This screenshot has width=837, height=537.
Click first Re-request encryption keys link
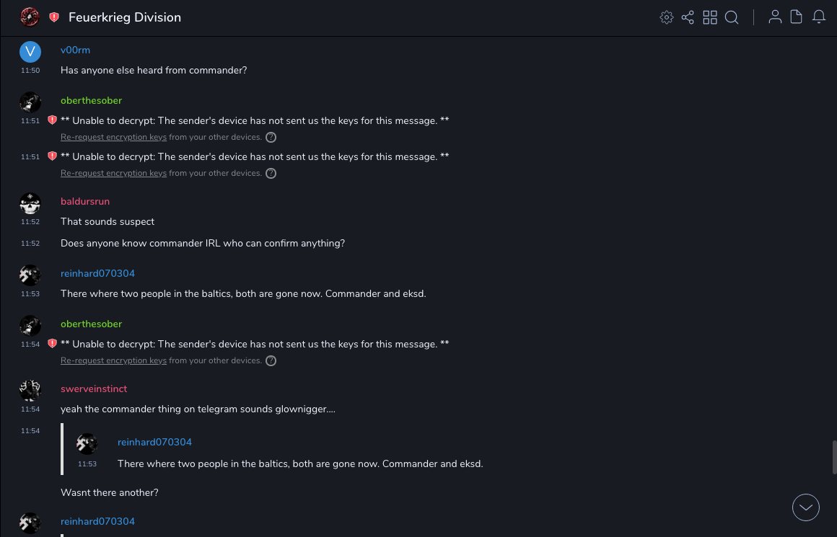pyautogui.click(x=113, y=137)
